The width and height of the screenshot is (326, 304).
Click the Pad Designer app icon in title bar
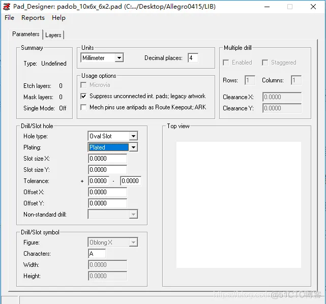click(6, 7)
